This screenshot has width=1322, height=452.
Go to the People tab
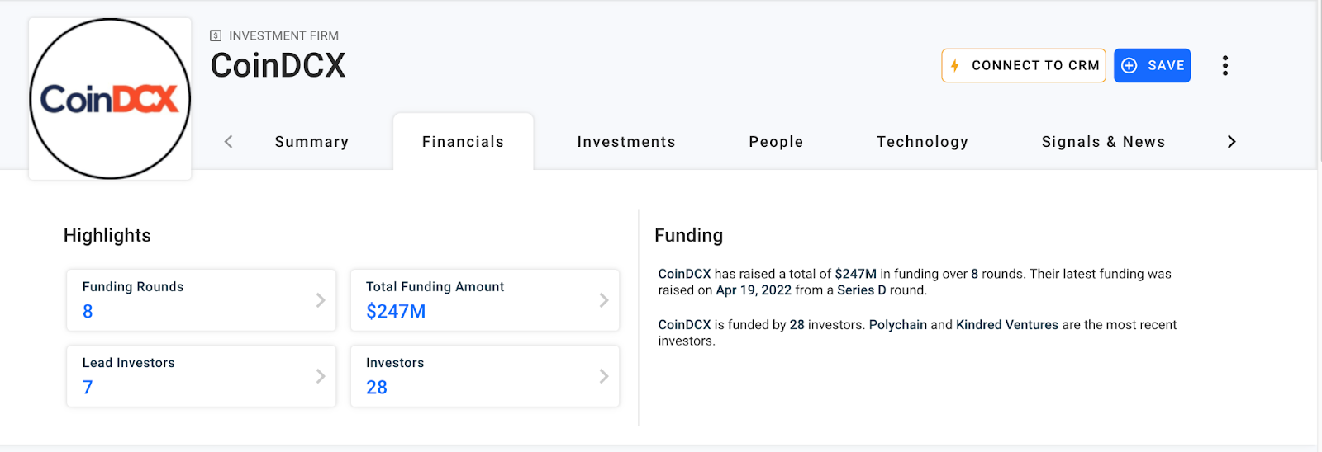point(776,142)
